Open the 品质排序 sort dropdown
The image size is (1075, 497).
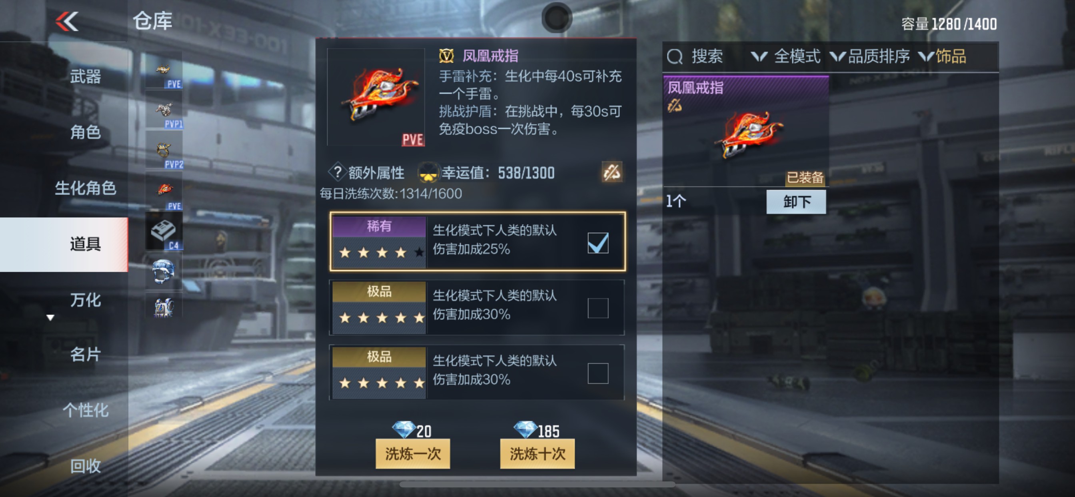[x=869, y=56]
